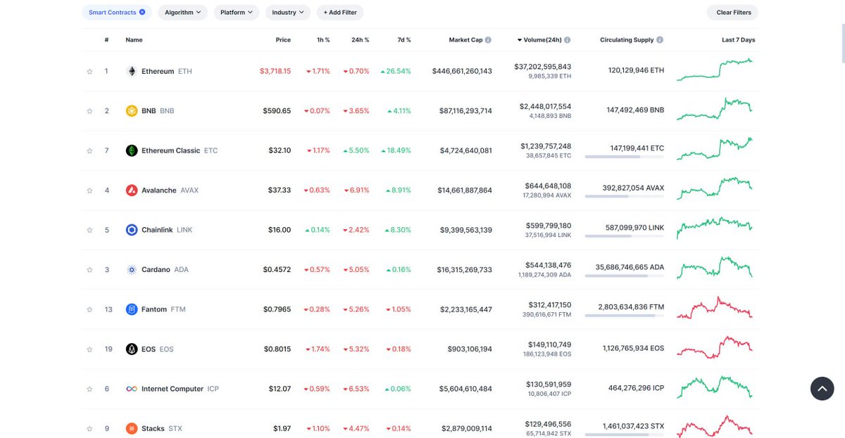Click Ethereum 7d change 26.54%
Image resolution: width=845 pixels, height=438 pixels.
396,71
